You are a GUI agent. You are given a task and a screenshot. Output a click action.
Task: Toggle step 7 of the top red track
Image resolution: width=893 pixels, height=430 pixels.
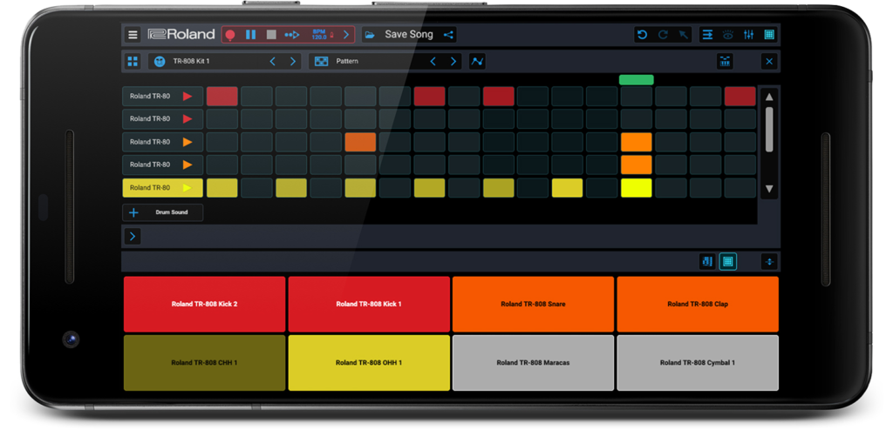pyautogui.click(x=429, y=96)
